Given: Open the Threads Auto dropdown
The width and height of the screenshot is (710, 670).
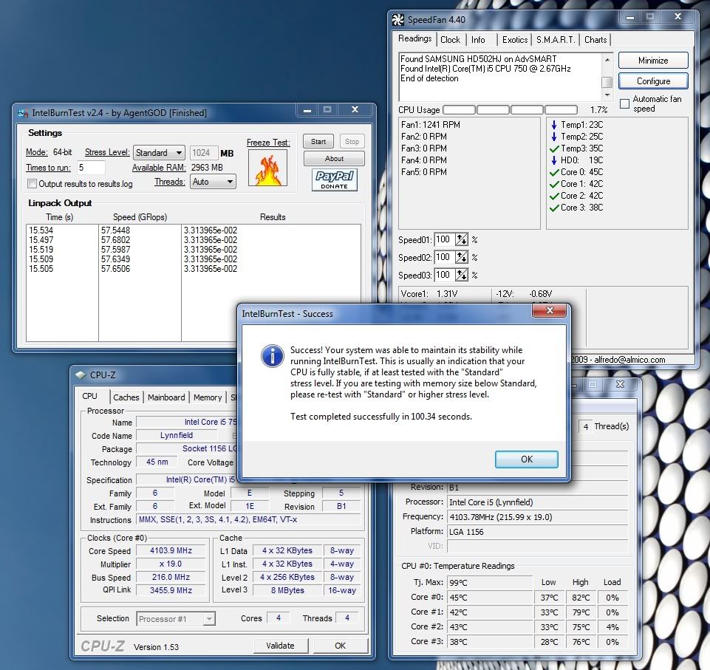Looking at the screenshot, I should [213, 182].
